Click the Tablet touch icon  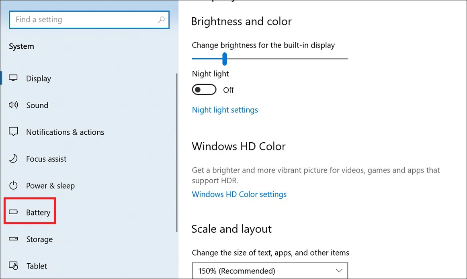14,266
